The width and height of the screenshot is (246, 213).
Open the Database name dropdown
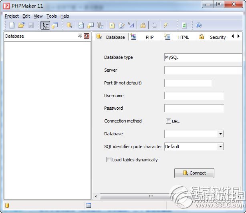[x=220, y=134]
